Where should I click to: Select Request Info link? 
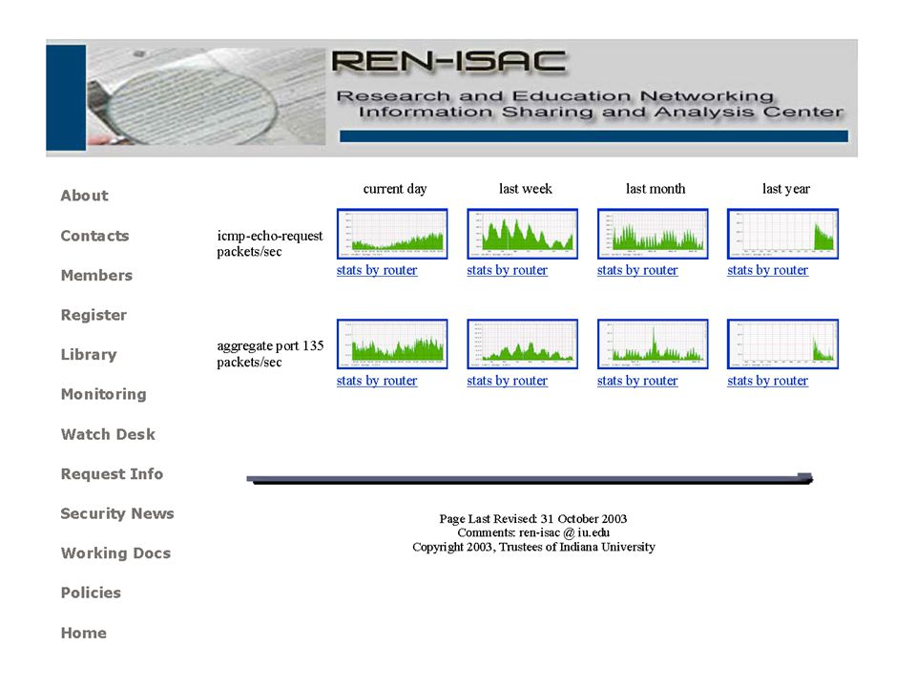pos(112,474)
